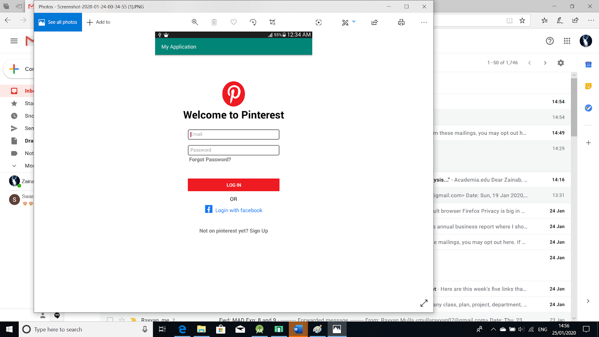Open browser settings and more ellipsis
Viewport: 599px width, 337px height.
pyautogui.click(x=591, y=21)
